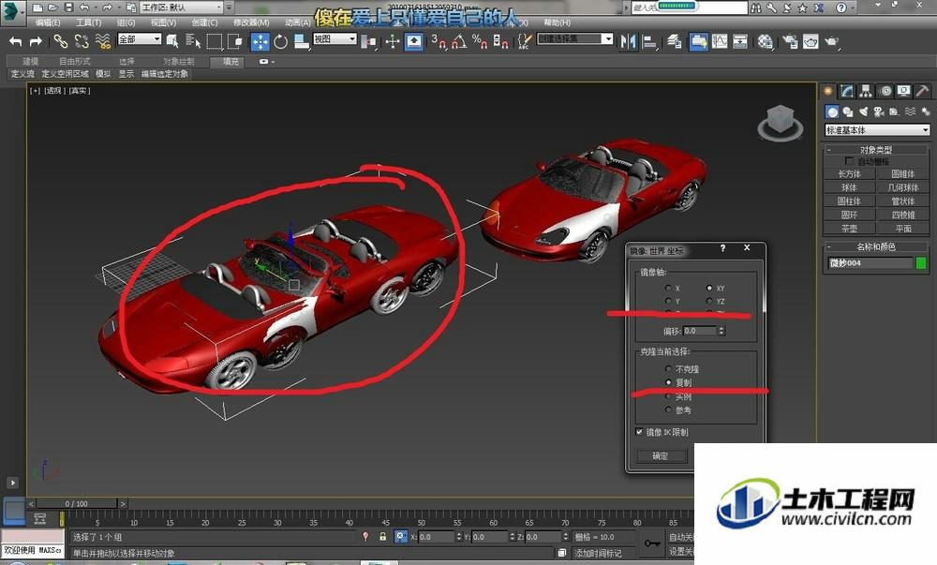Toggle the selection lock padlock icon

383,537
